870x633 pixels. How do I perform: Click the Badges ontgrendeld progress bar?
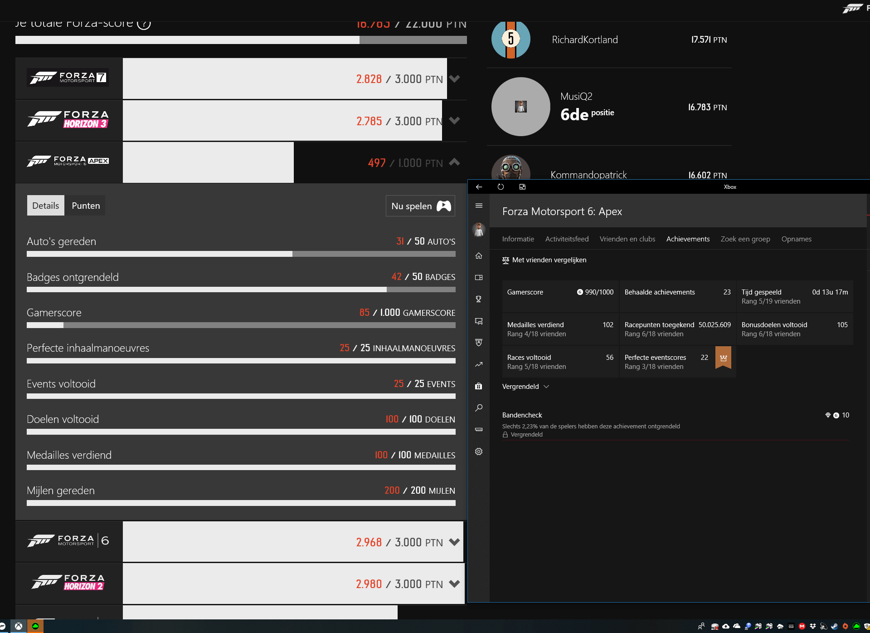pos(241,290)
